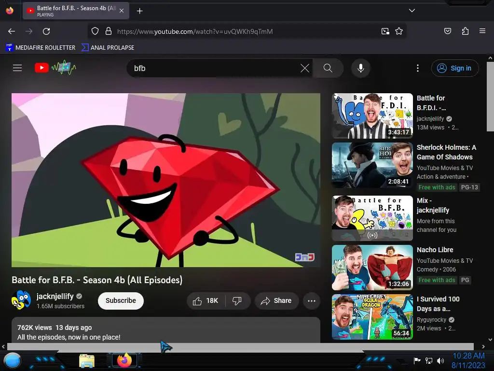Open Battle for B.F.D.I. recommended thumbnail
494x371 pixels.
[x=372, y=116]
